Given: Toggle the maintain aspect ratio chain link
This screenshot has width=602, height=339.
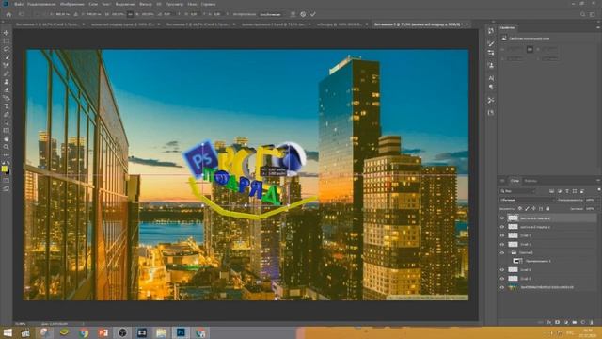Looking at the screenshot, I should (x=130, y=14).
